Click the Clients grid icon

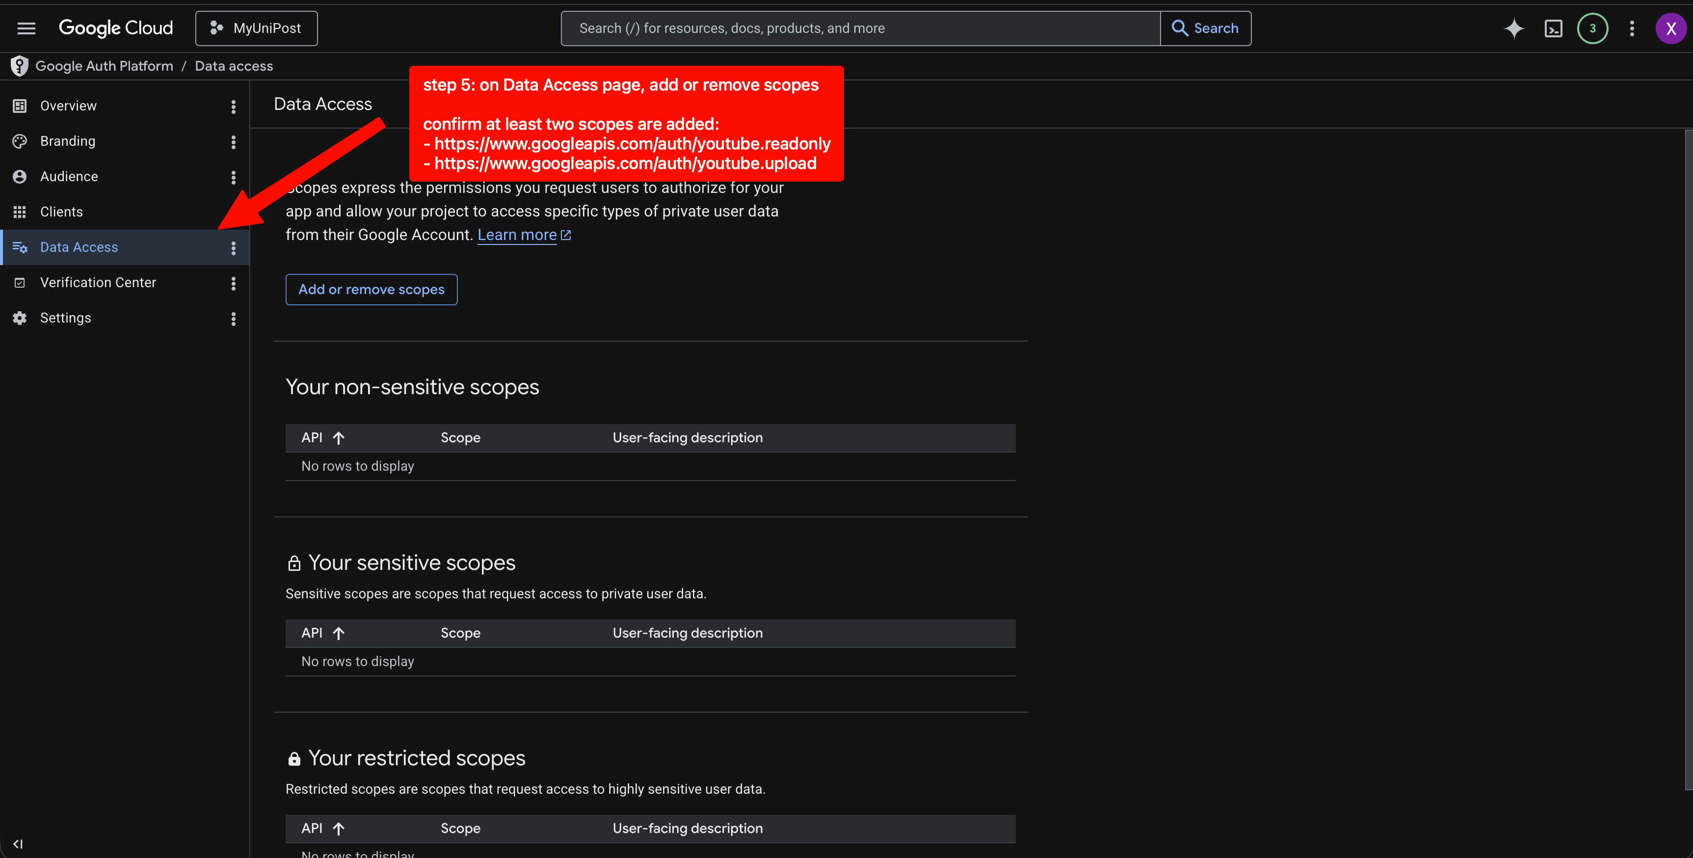[20, 212]
